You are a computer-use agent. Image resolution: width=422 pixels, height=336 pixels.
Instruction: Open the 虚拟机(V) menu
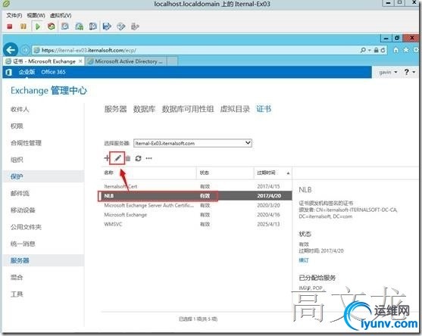61,15
